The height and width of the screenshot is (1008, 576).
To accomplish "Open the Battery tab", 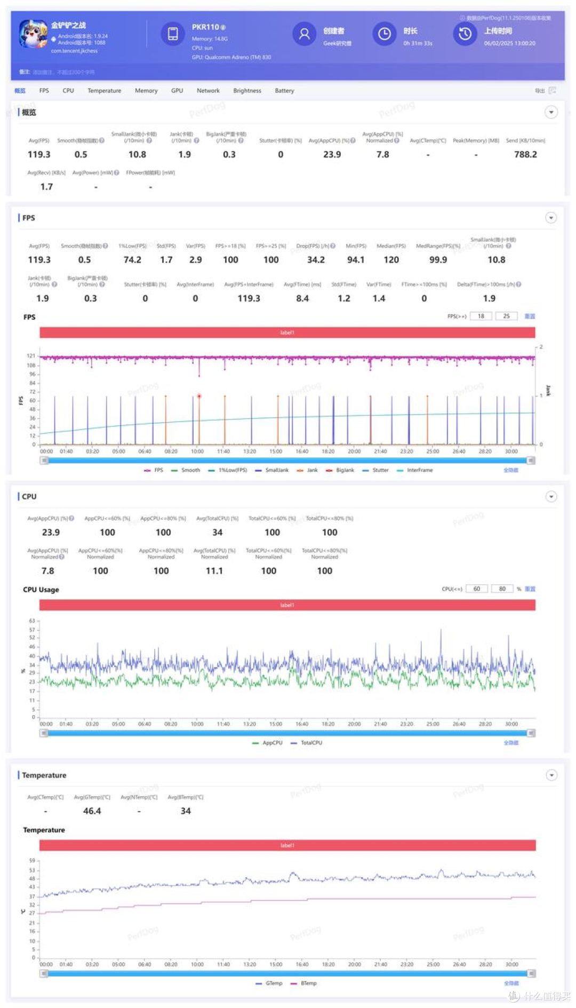I will pos(284,91).
